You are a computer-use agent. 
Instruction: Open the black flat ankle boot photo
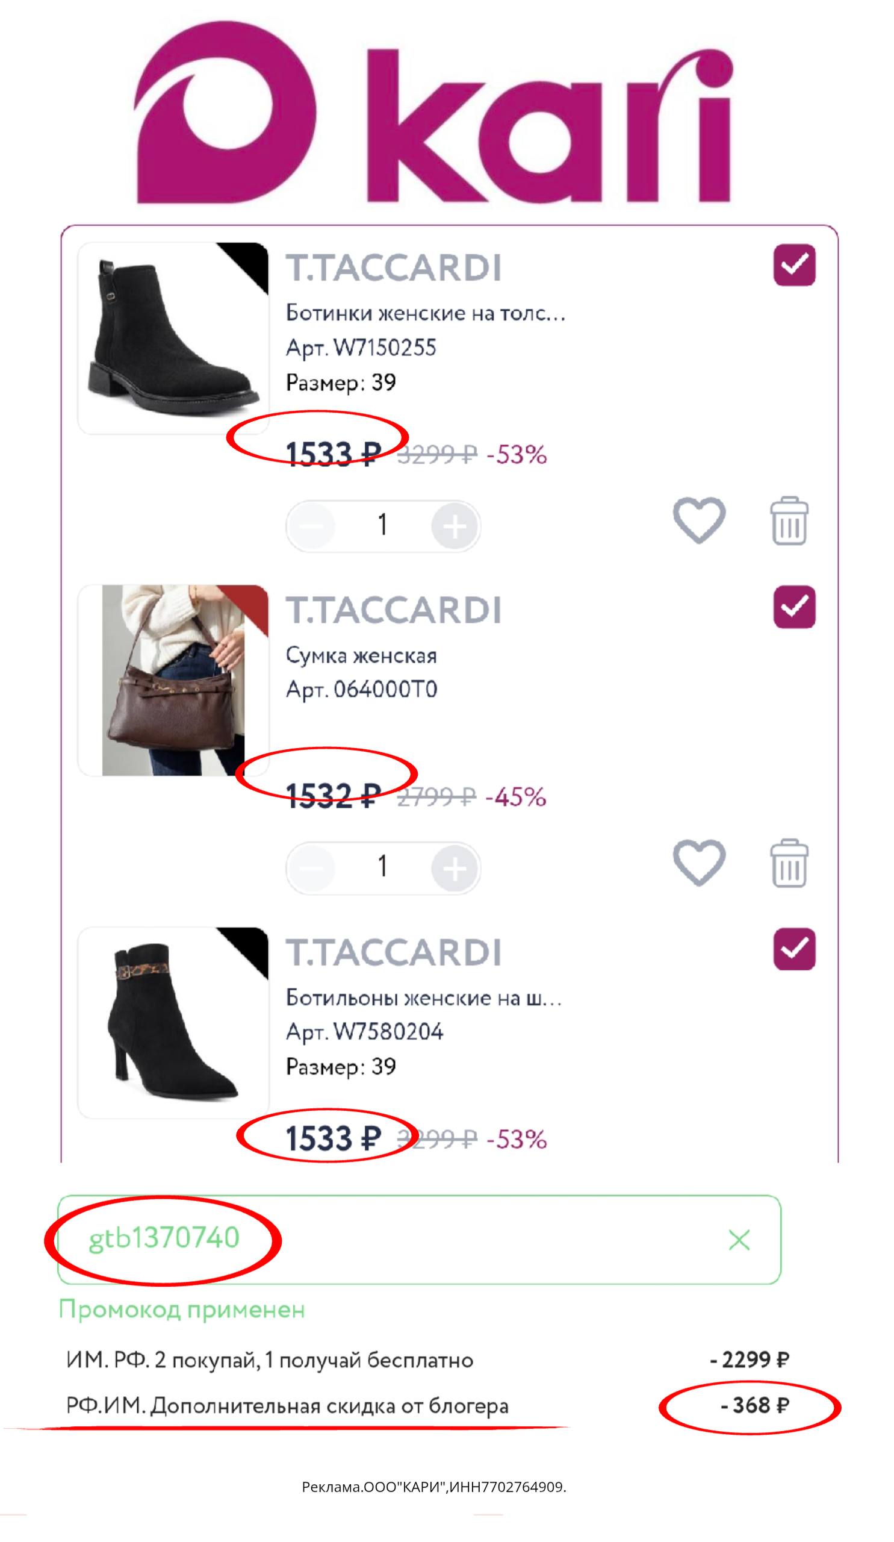[x=173, y=338]
